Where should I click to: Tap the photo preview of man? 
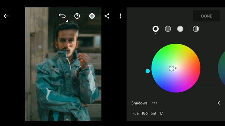click(x=63, y=64)
